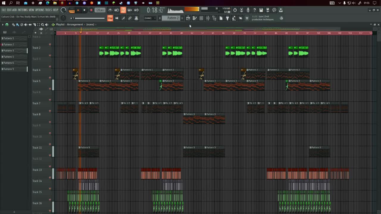Open the VIEW menu
The image size is (381, 214).
click(x=31, y=10)
